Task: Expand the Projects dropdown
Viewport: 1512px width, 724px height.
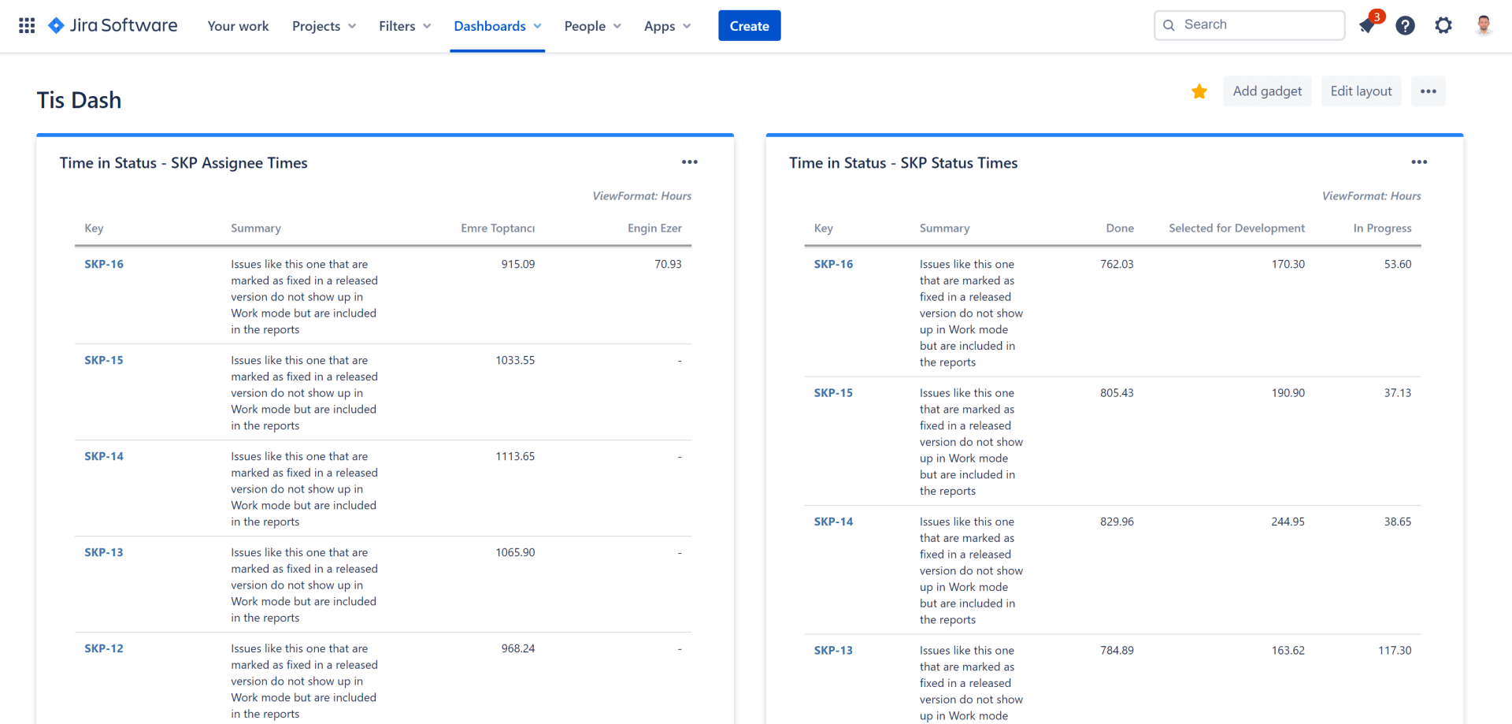Action: point(324,26)
